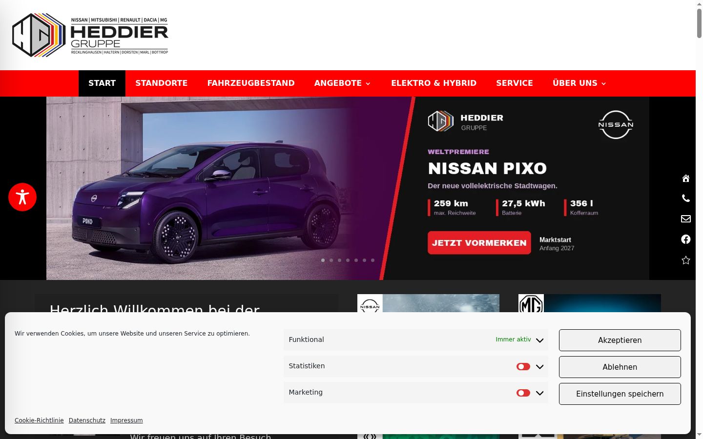Expand the Statistiken cookie details
This screenshot has width=703, height=439.
coord(539,367)
